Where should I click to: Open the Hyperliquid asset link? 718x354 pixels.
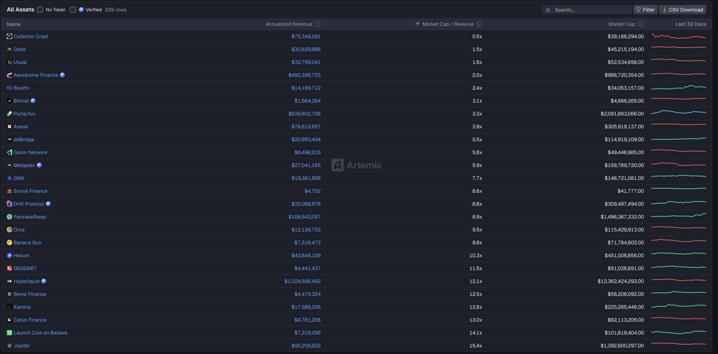pyautogui.click(x=27, y=281)
